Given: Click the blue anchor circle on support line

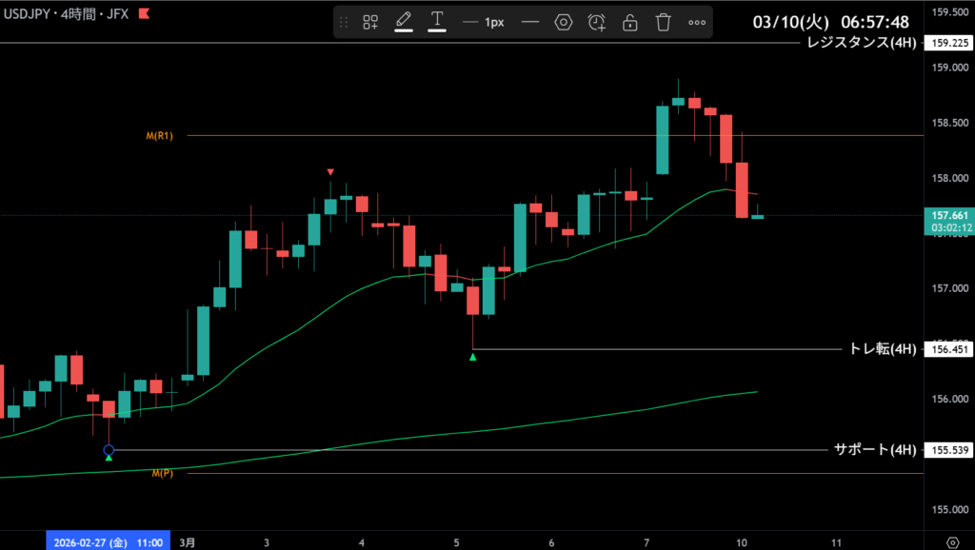Looking at the screenshot, I should pos(109,450).
